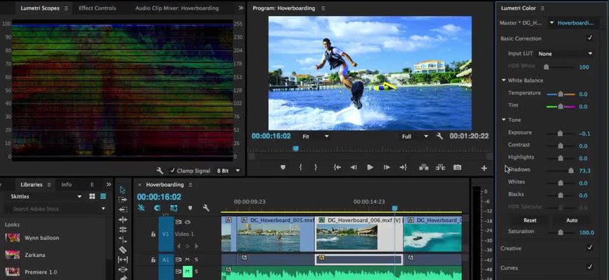
Task: Click the Export Frame camera icon
Action: (457, 167)
